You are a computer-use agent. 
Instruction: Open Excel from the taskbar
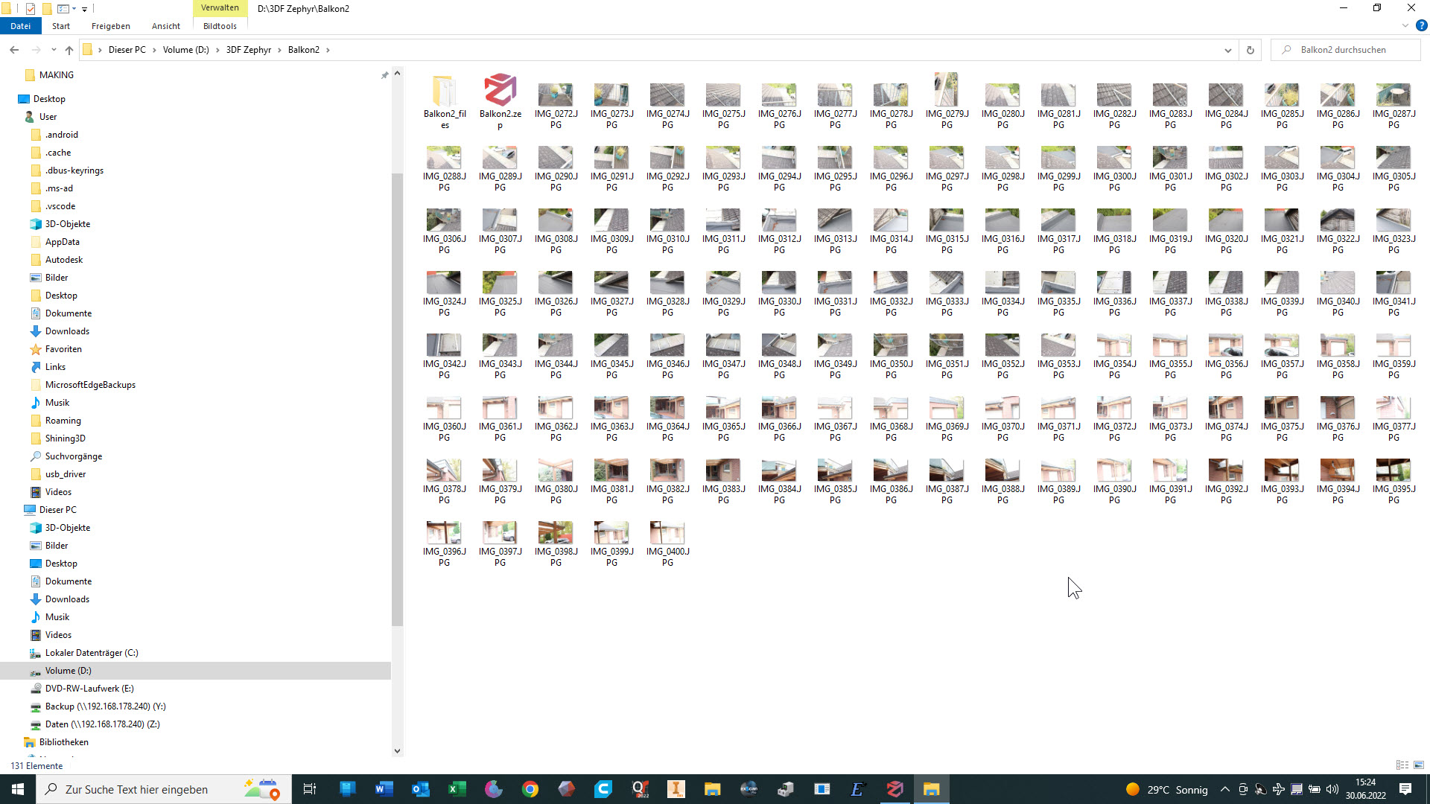(x=457, y=789)
